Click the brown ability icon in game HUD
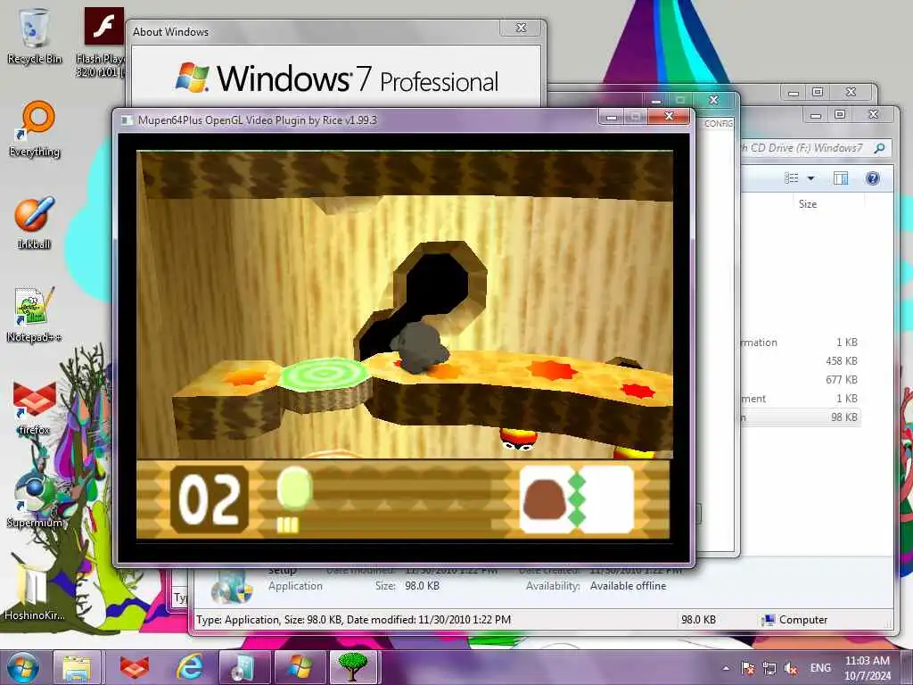Image resolution: width=913 pixels, height=685 pixels. pos(545,500)
